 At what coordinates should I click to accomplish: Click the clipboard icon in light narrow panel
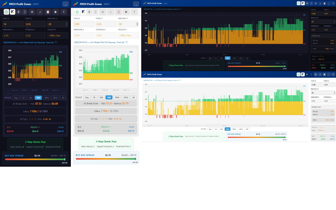tap(119, 12)
